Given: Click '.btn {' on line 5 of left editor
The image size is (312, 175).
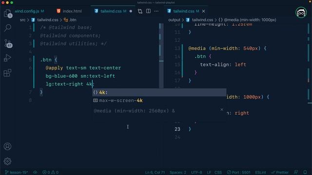Looking at the screenshot, I should click(49, 60).
